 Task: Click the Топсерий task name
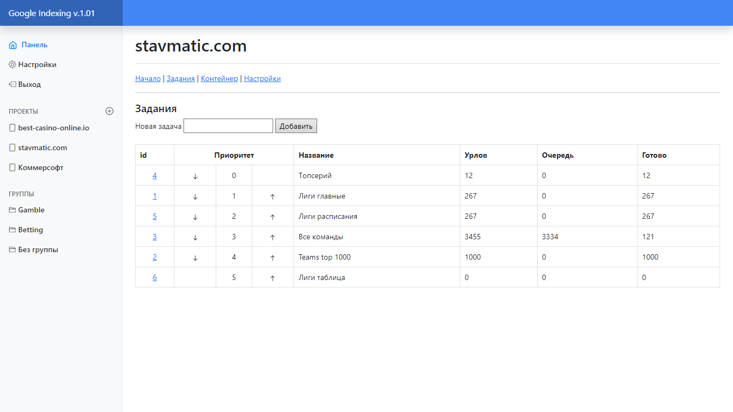tap(316, 175)
